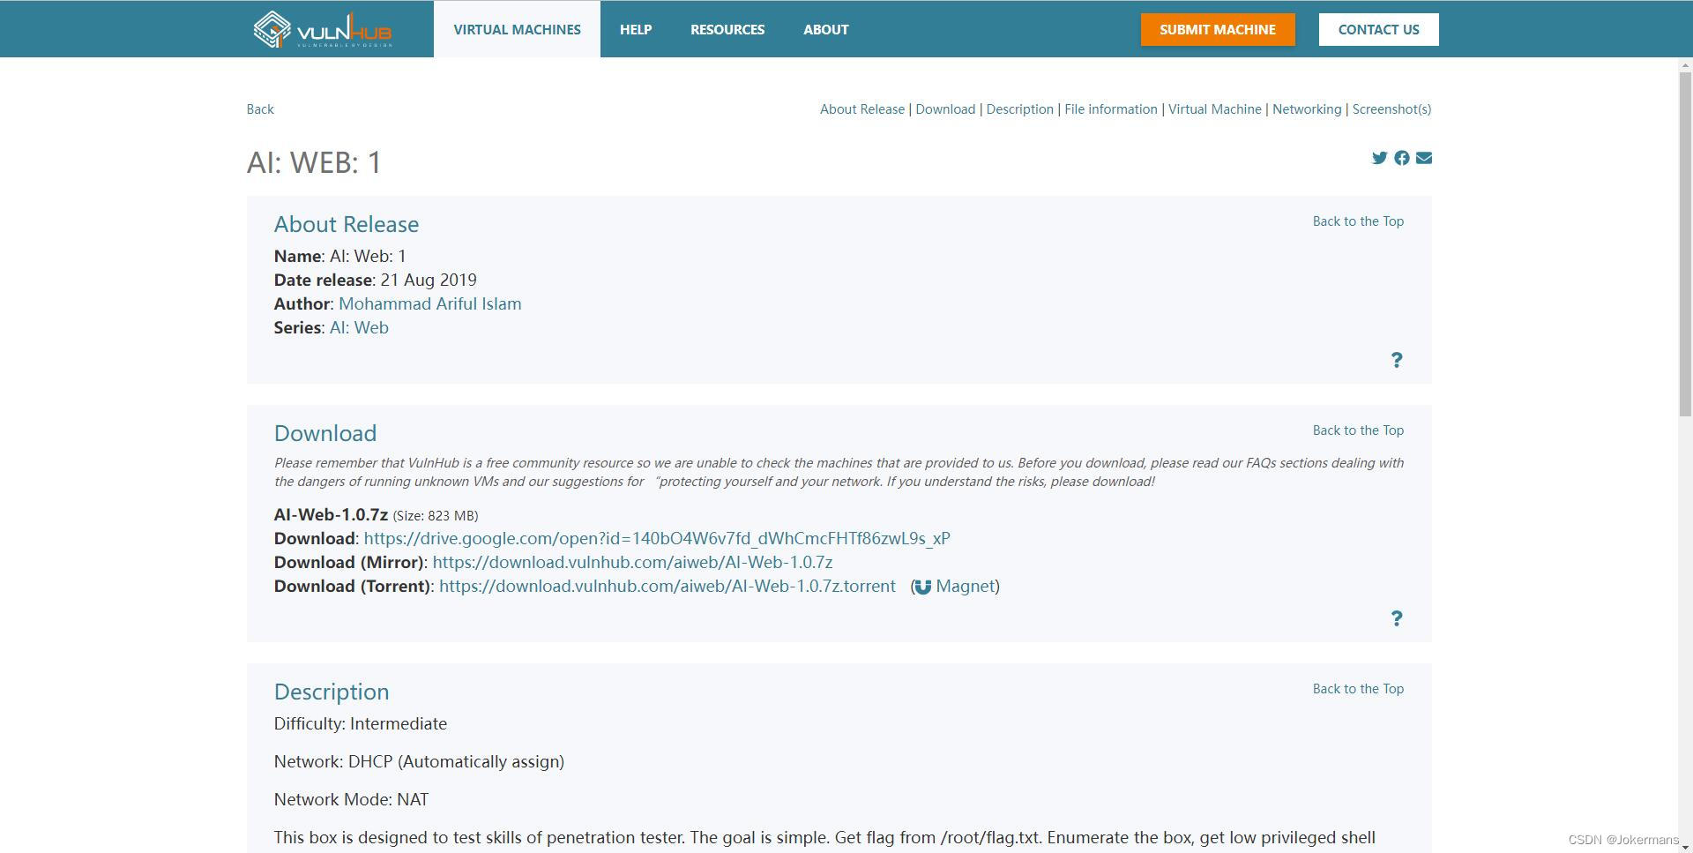Viewport: 1693px width, 853px height.
Task: Click Back to the Top in About Release
Action: 1358,221
